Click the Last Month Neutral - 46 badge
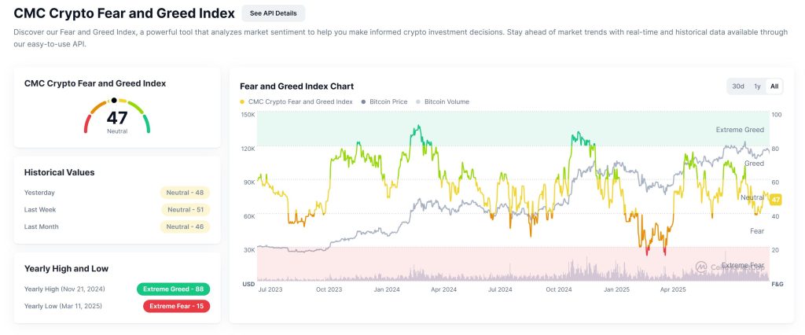This screenshot has height=335, width=805. pos(186,227)
